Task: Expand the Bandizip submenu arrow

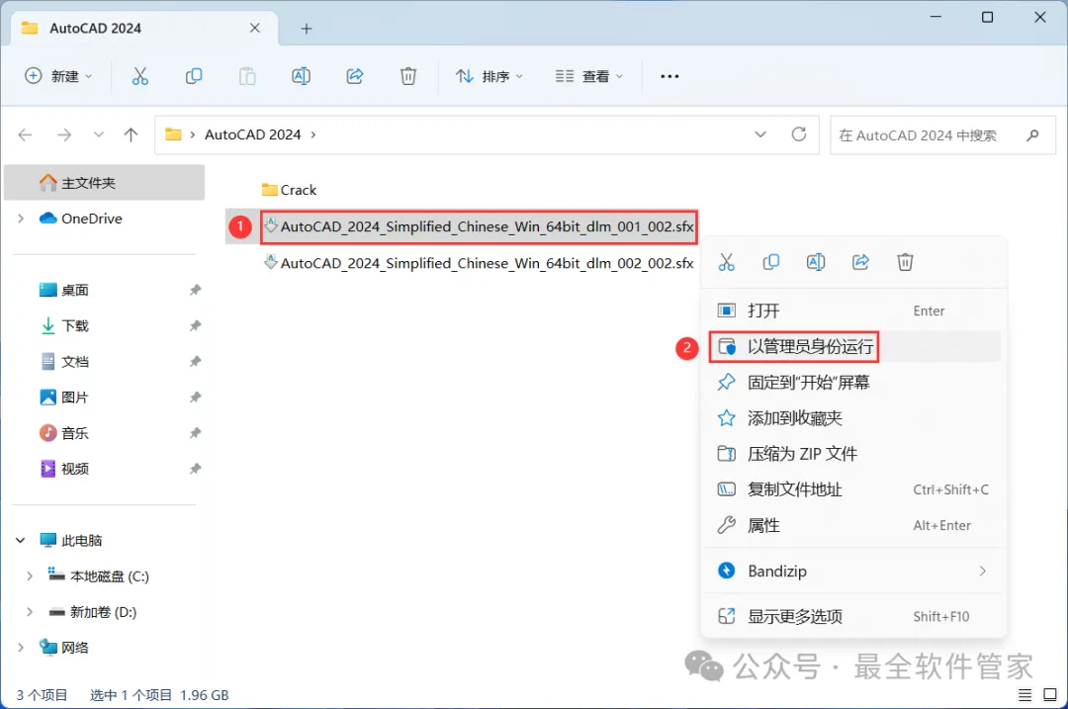Action: (982, 571)
